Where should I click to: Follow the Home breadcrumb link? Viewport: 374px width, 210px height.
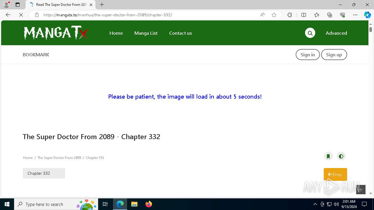pos(28,158)
